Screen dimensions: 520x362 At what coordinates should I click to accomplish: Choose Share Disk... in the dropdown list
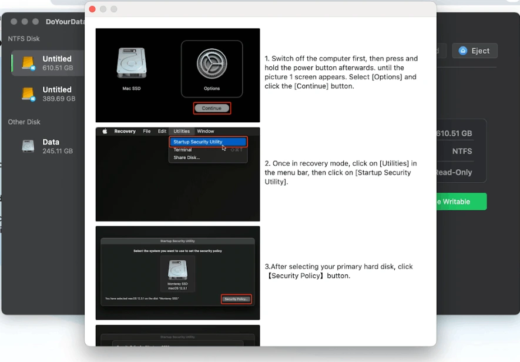click(186, 157)
